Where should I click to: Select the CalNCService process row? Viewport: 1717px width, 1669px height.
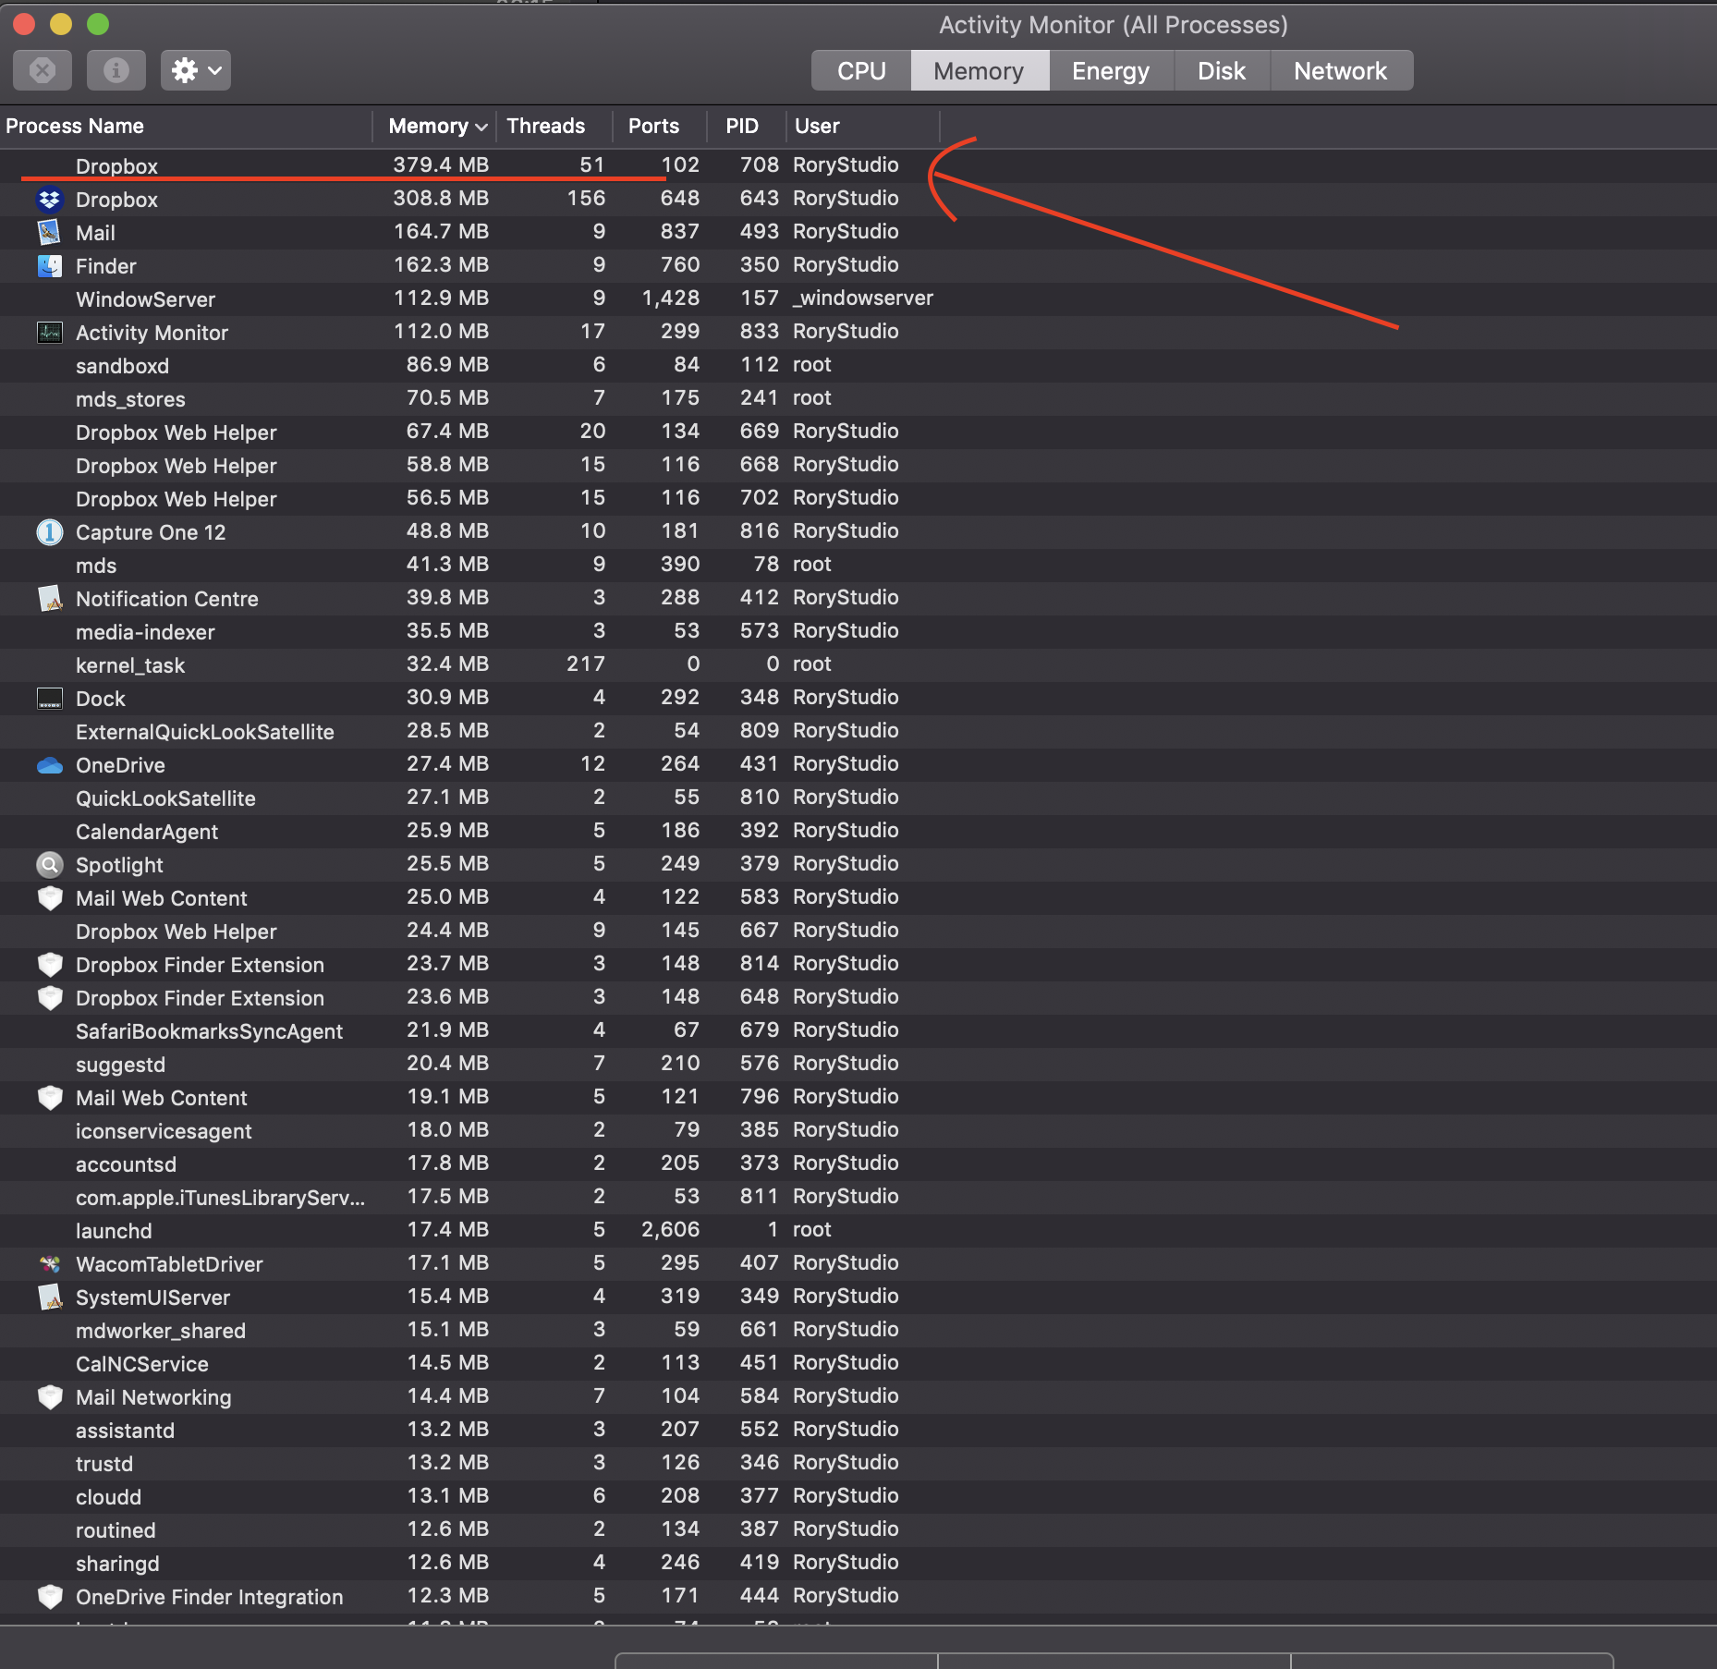(858, 1363)
